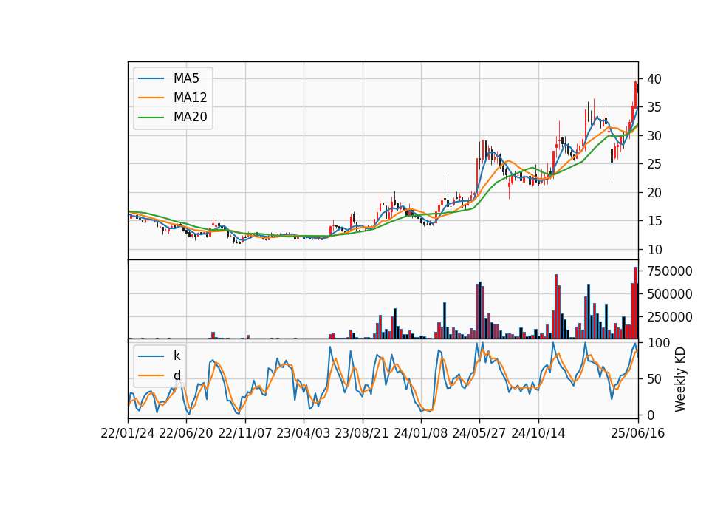
Task: Click the Weekly KD axis label
Action: tap(680, 379)
